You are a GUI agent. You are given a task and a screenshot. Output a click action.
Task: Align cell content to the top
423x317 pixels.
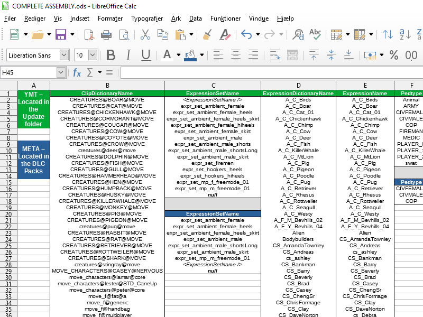tap(314, 55)
